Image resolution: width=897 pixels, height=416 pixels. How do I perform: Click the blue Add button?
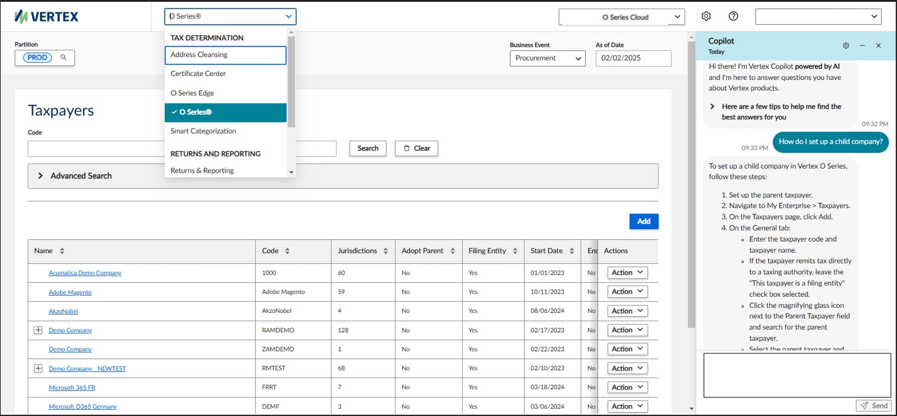click(643, 221)
